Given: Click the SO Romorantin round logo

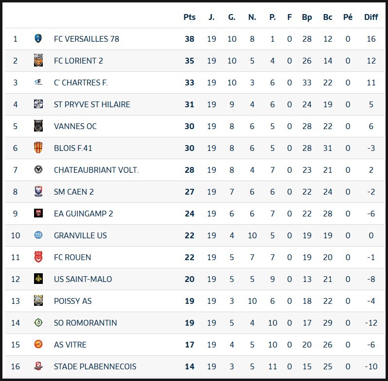Looking at the screenshot, I should click(x=38, y=323).
